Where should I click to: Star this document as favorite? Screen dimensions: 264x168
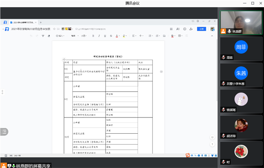click(x=54, y=29)
